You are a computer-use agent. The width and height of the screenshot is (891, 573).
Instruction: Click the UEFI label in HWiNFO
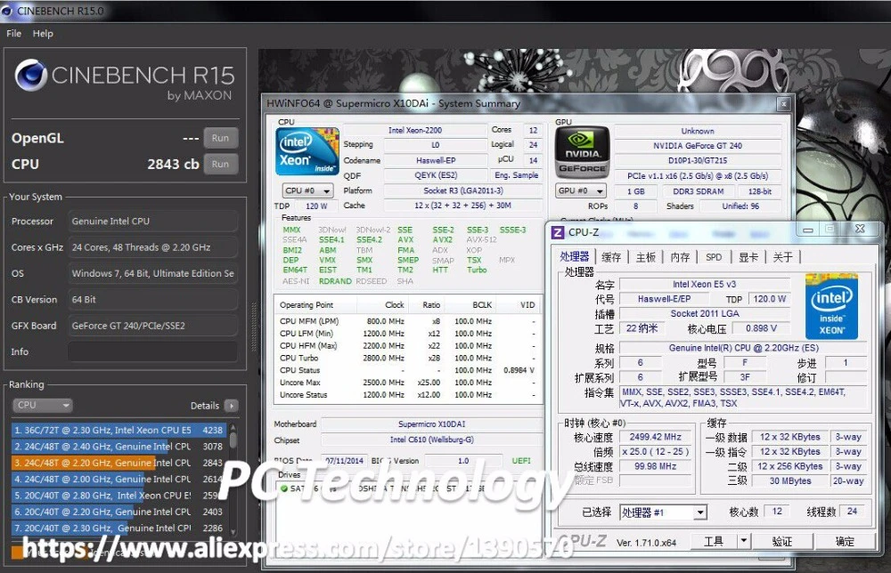pyautogui.click(x=521, y=461)
